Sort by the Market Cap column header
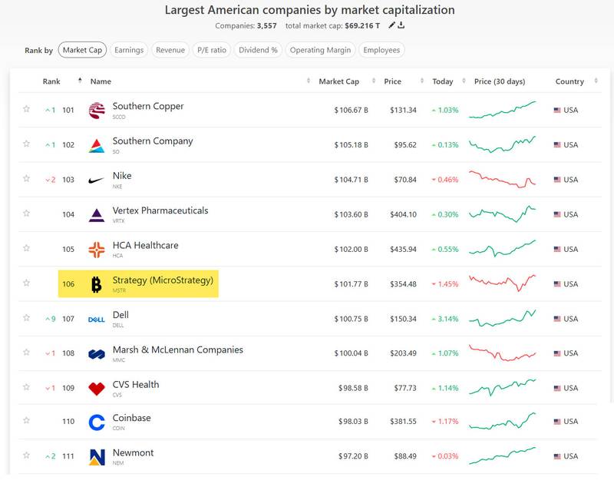 coord(338,81)
